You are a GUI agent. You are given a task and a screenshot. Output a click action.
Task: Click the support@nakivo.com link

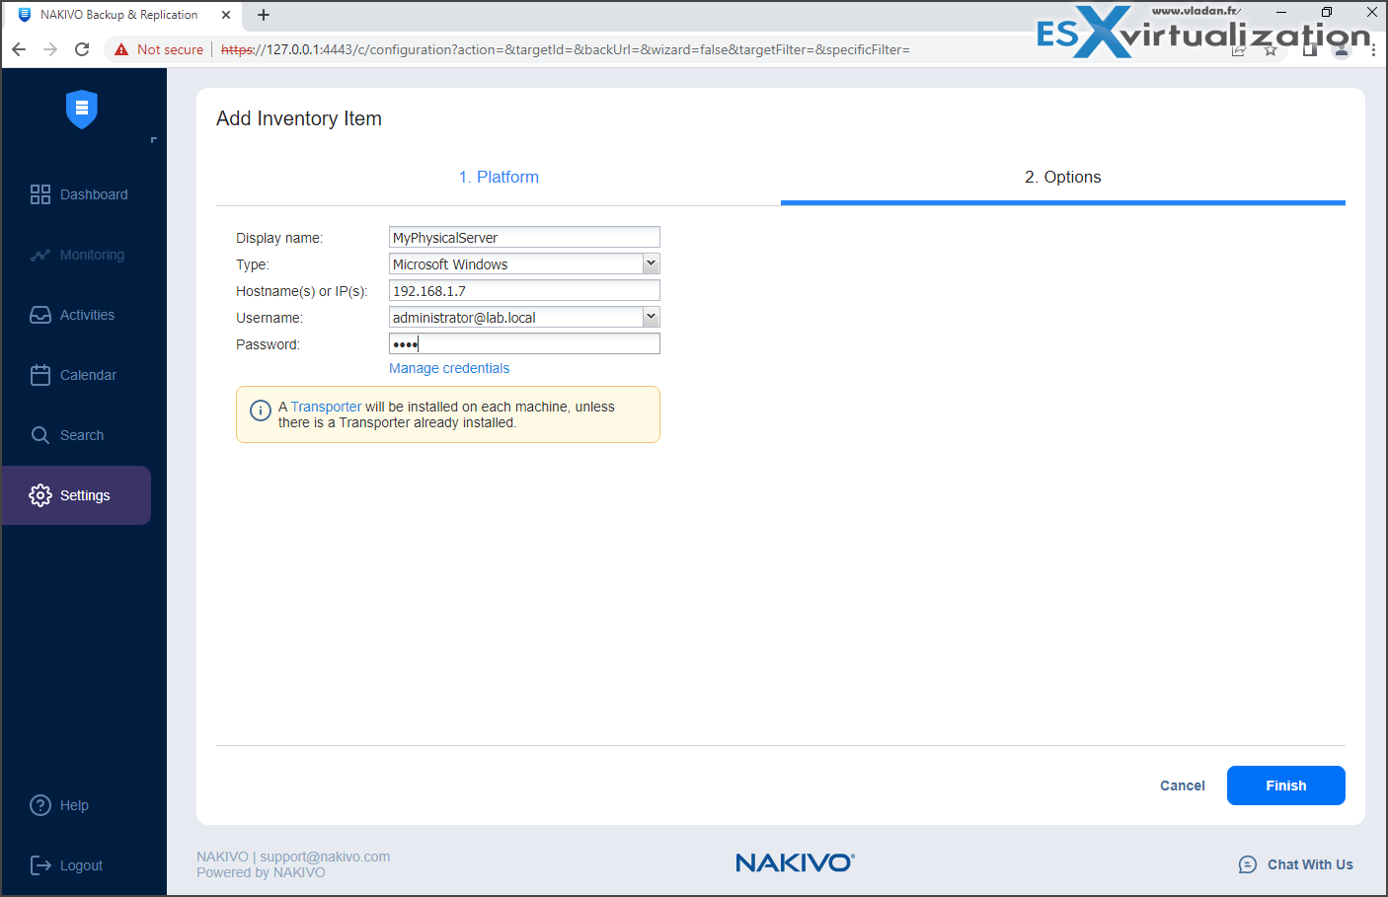tap(325, 857)
